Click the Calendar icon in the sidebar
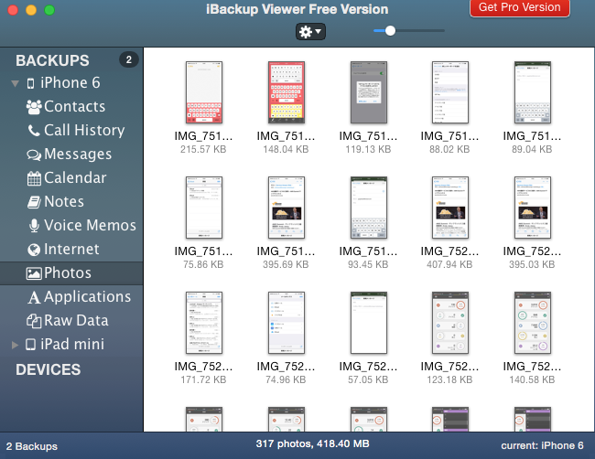Image resolution: width=595 pixels, height=459 pixels. pyautogui.click(x=34, y=178)
